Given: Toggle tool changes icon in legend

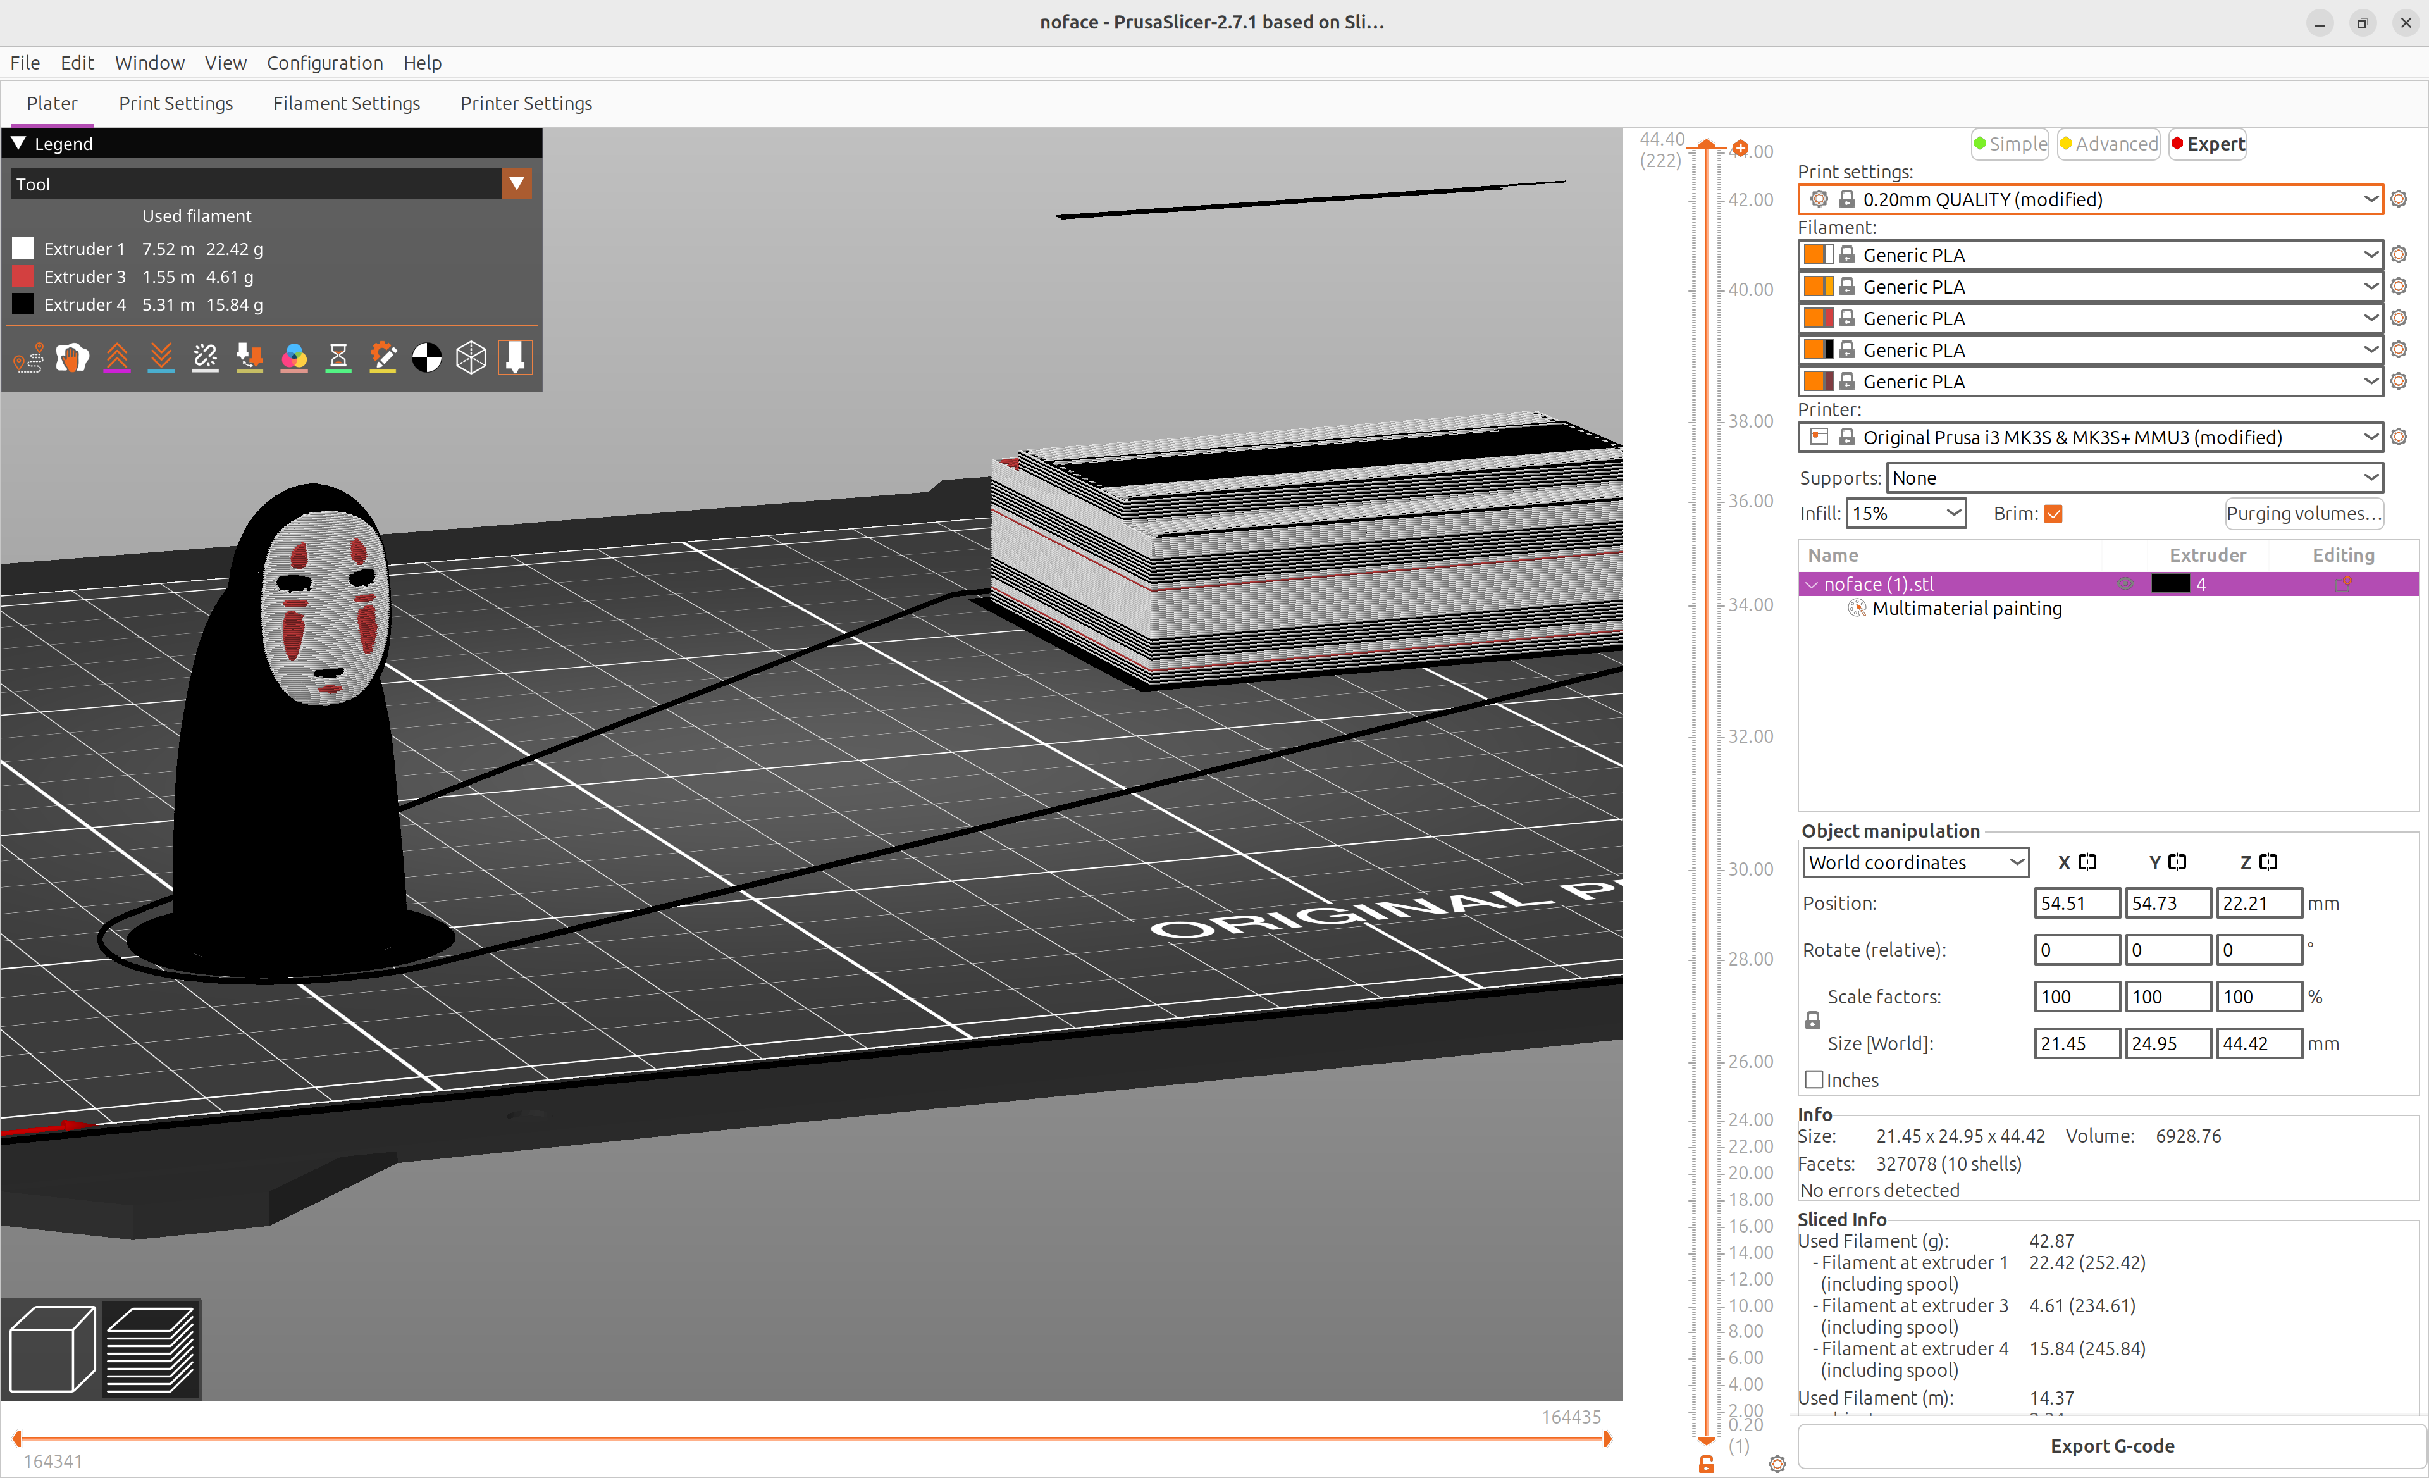Looking at the screenshot, I should coord(249,358).
